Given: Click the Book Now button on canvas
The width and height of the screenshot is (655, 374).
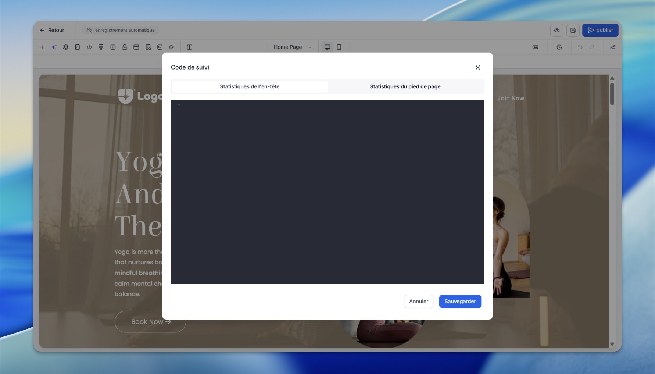Looking at the screenshot, I should [150, 322].
